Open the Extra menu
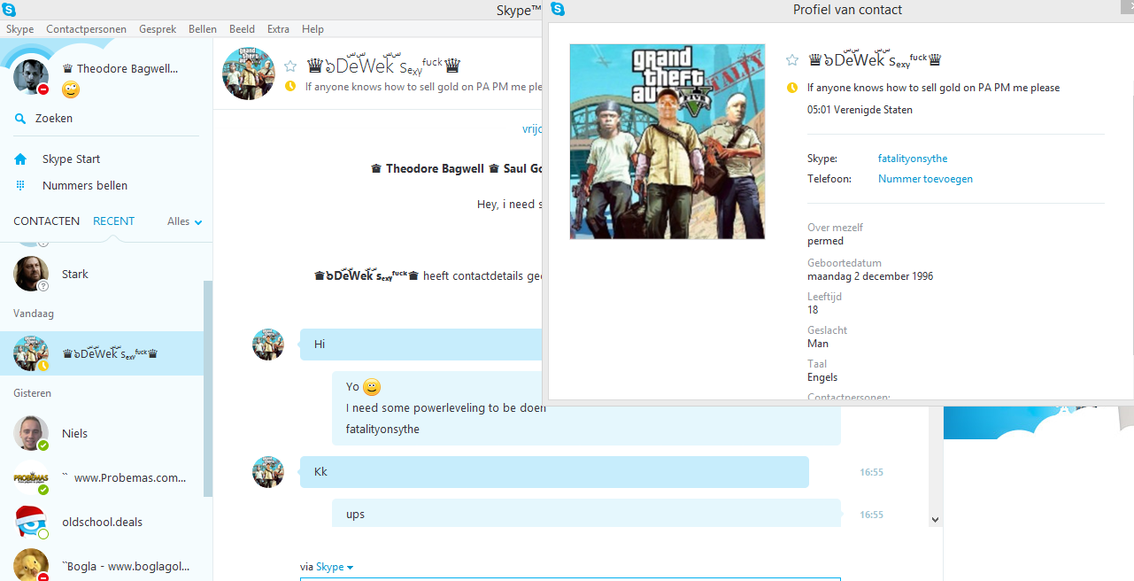The image size is (1134, 581). [278, 29]
